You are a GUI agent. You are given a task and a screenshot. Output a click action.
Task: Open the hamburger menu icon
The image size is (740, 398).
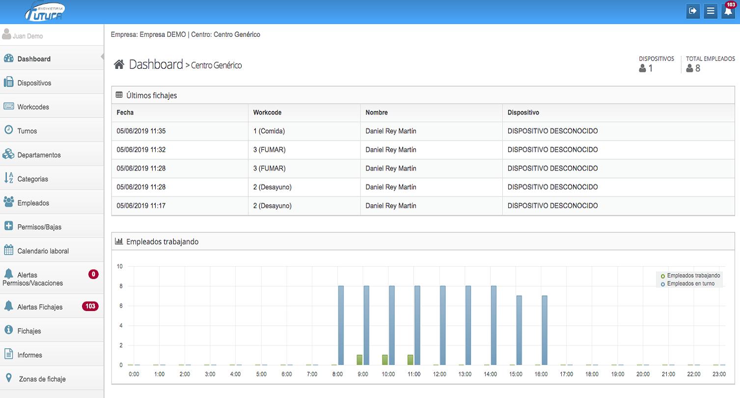(x=710, y=11)
